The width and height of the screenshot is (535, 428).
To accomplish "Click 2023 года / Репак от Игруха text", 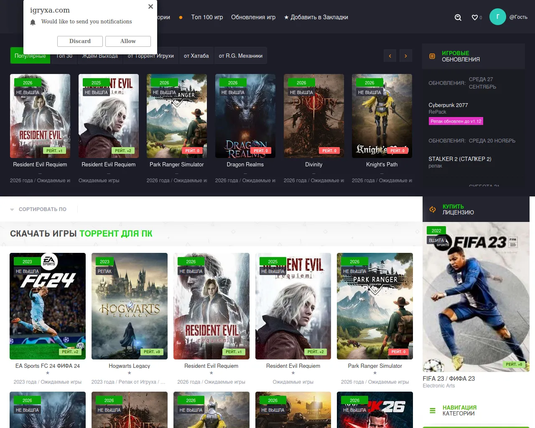I will tap(128, 382).
